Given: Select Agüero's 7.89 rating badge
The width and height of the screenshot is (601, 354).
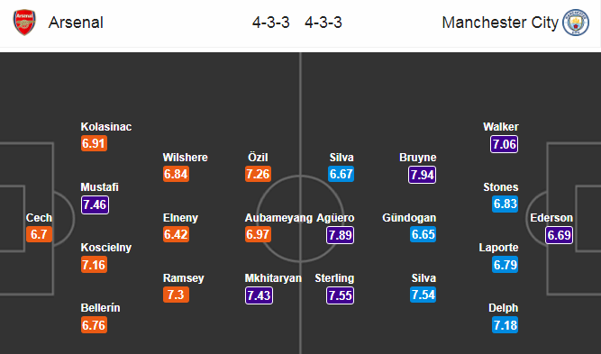Looking at the screenshot, I should (x=340, y=235).
